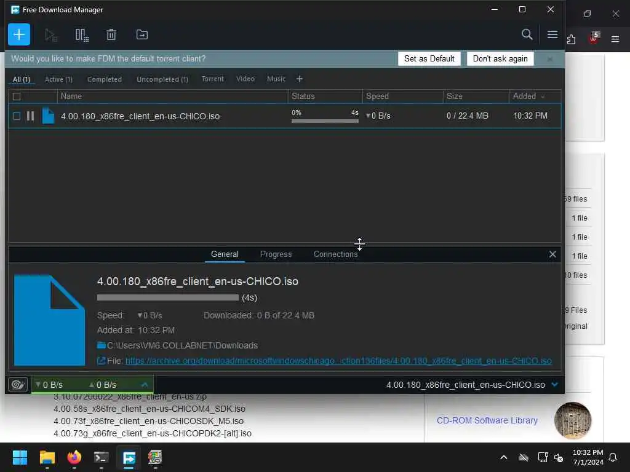
Task: Close the download details panel
Action: [x=552, y=254]
